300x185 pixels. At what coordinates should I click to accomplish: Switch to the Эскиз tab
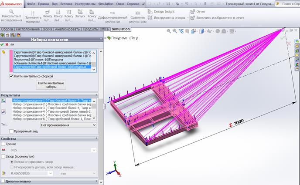[x=47, y=29]
